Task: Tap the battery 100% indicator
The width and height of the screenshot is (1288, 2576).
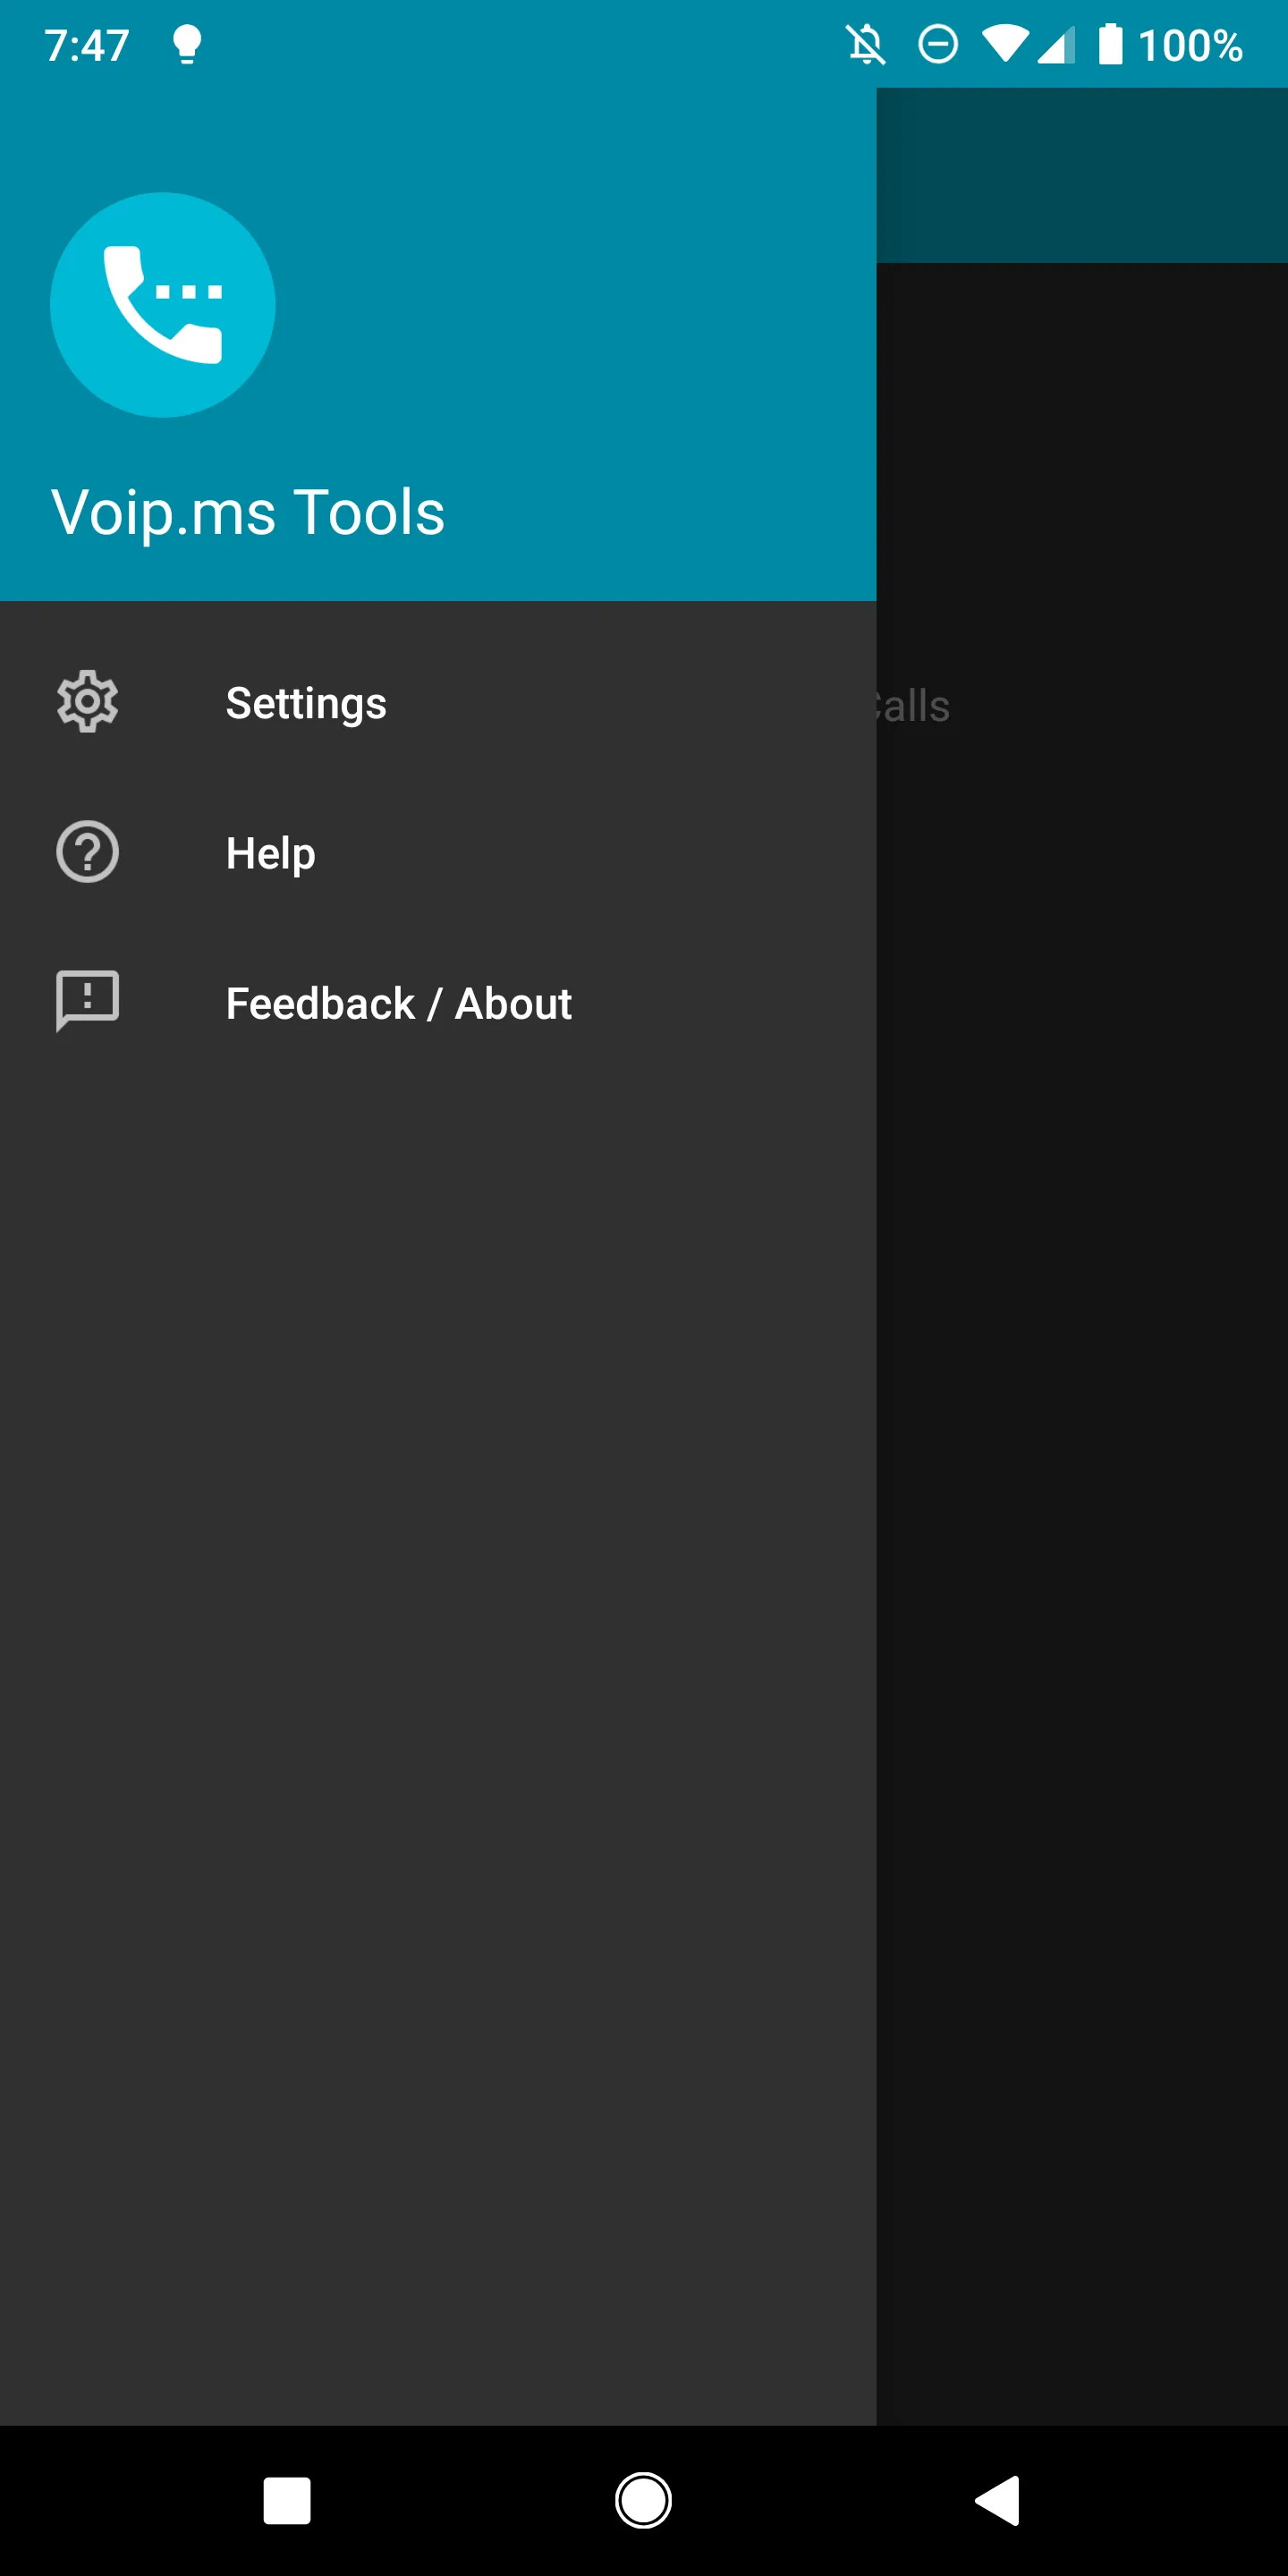Action: [x=1171, y=45]
